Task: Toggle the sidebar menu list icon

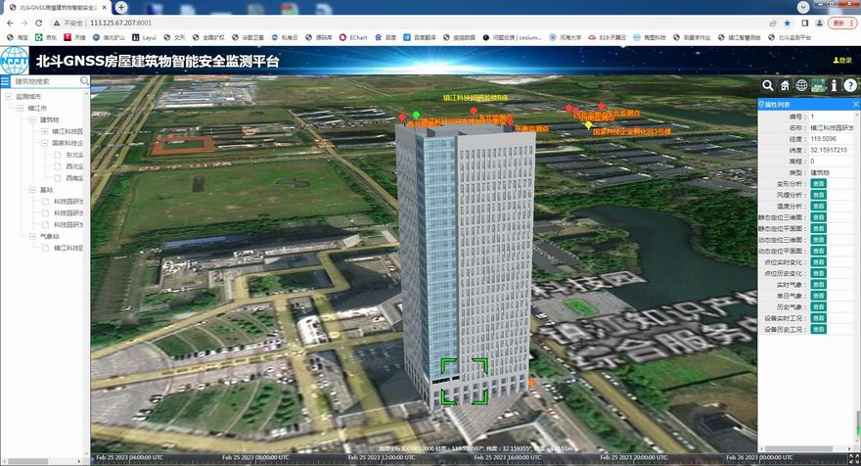Action: pyautogui.click(x=5, y=81)
